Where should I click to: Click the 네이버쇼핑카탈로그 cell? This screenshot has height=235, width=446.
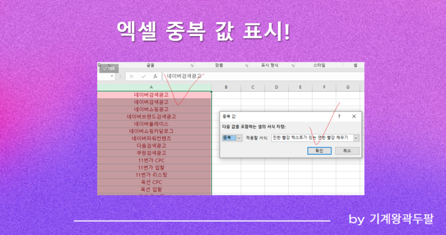154,131
